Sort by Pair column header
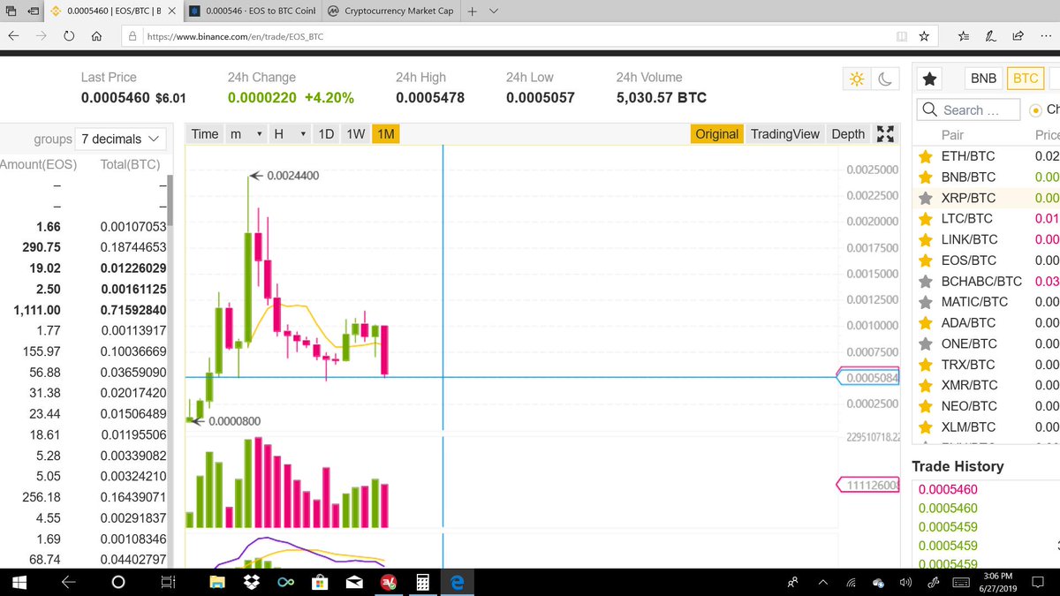 952,135
